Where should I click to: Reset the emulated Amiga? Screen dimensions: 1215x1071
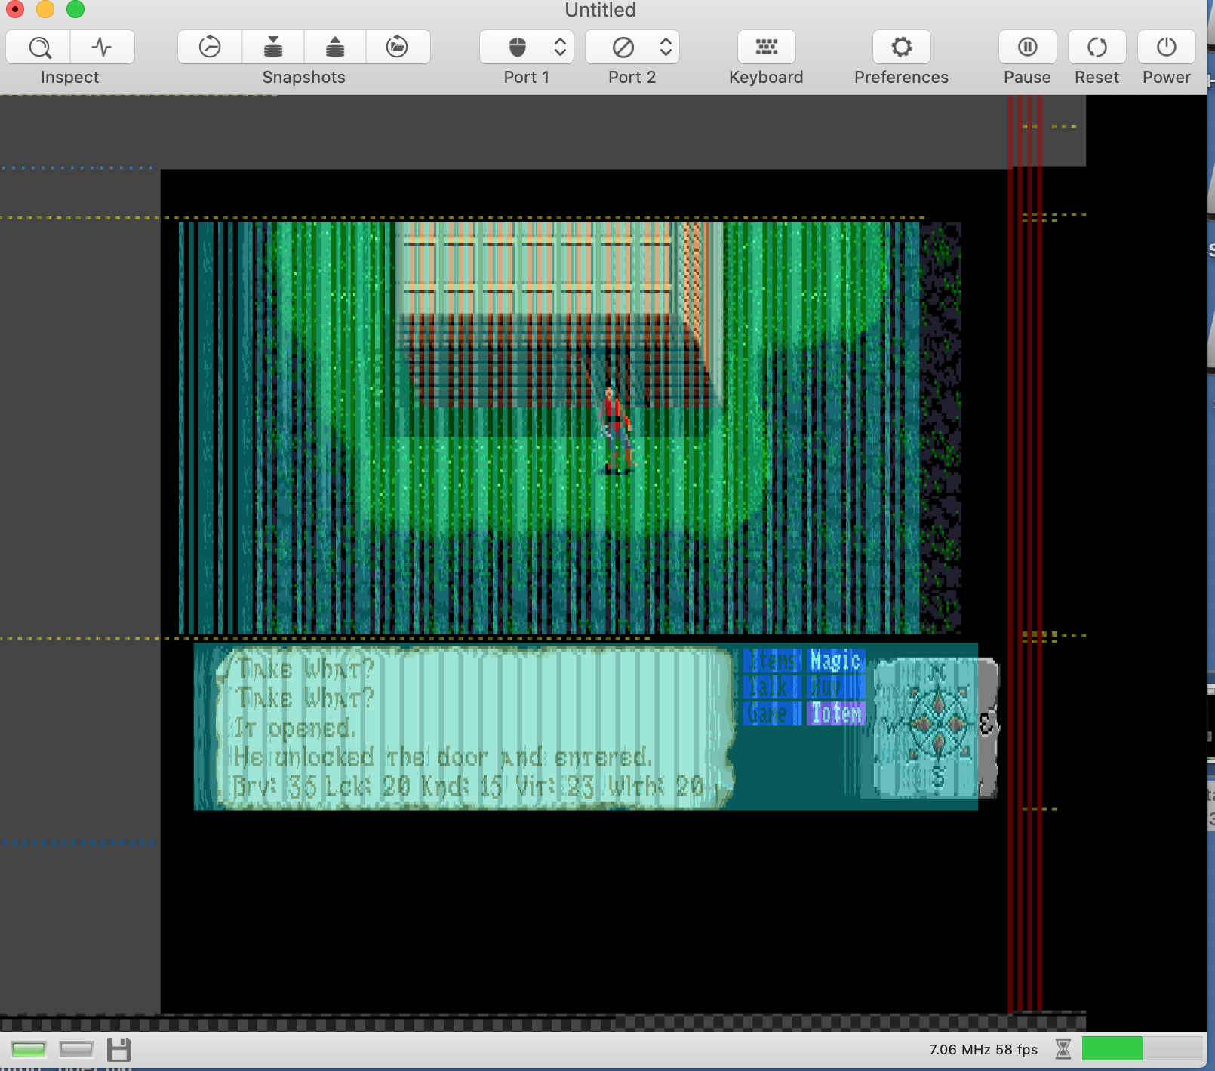click(x=1097, y=48)
